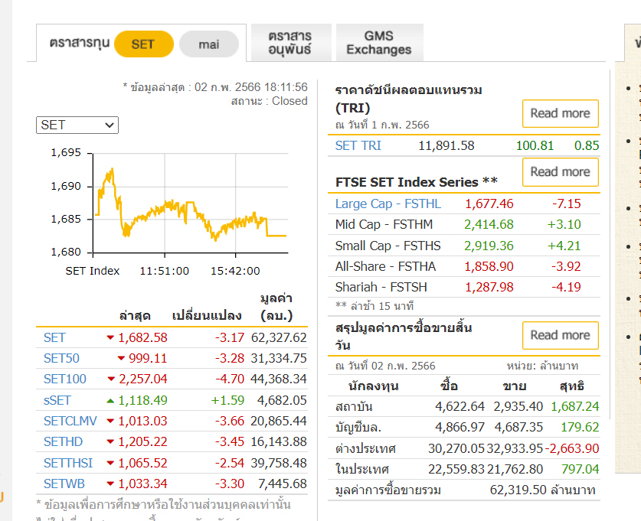641x521 pixels.
Task: Open the SET50 index link
Action: point(61,358)
